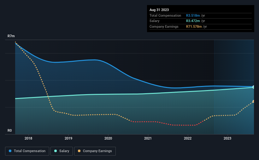This screenshot has height=160, width=259.
Task: Toggle the Salary legend button
Action: coord(62,151)
